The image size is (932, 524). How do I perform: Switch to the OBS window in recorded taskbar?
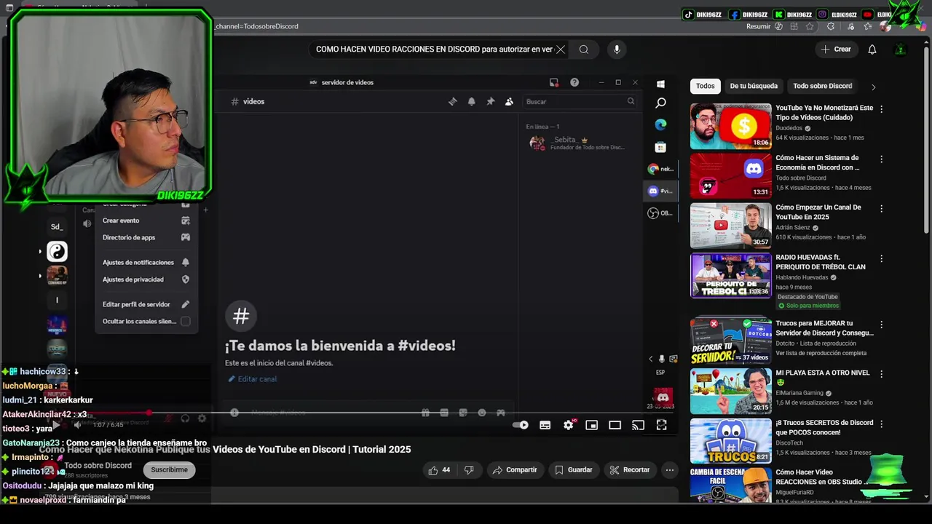tap(660, 213)
